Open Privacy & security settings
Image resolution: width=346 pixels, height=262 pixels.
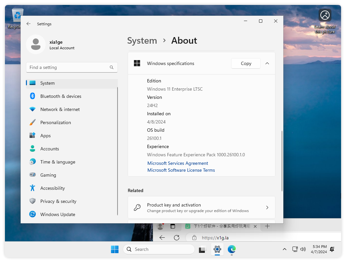click(x=58, y=201)
